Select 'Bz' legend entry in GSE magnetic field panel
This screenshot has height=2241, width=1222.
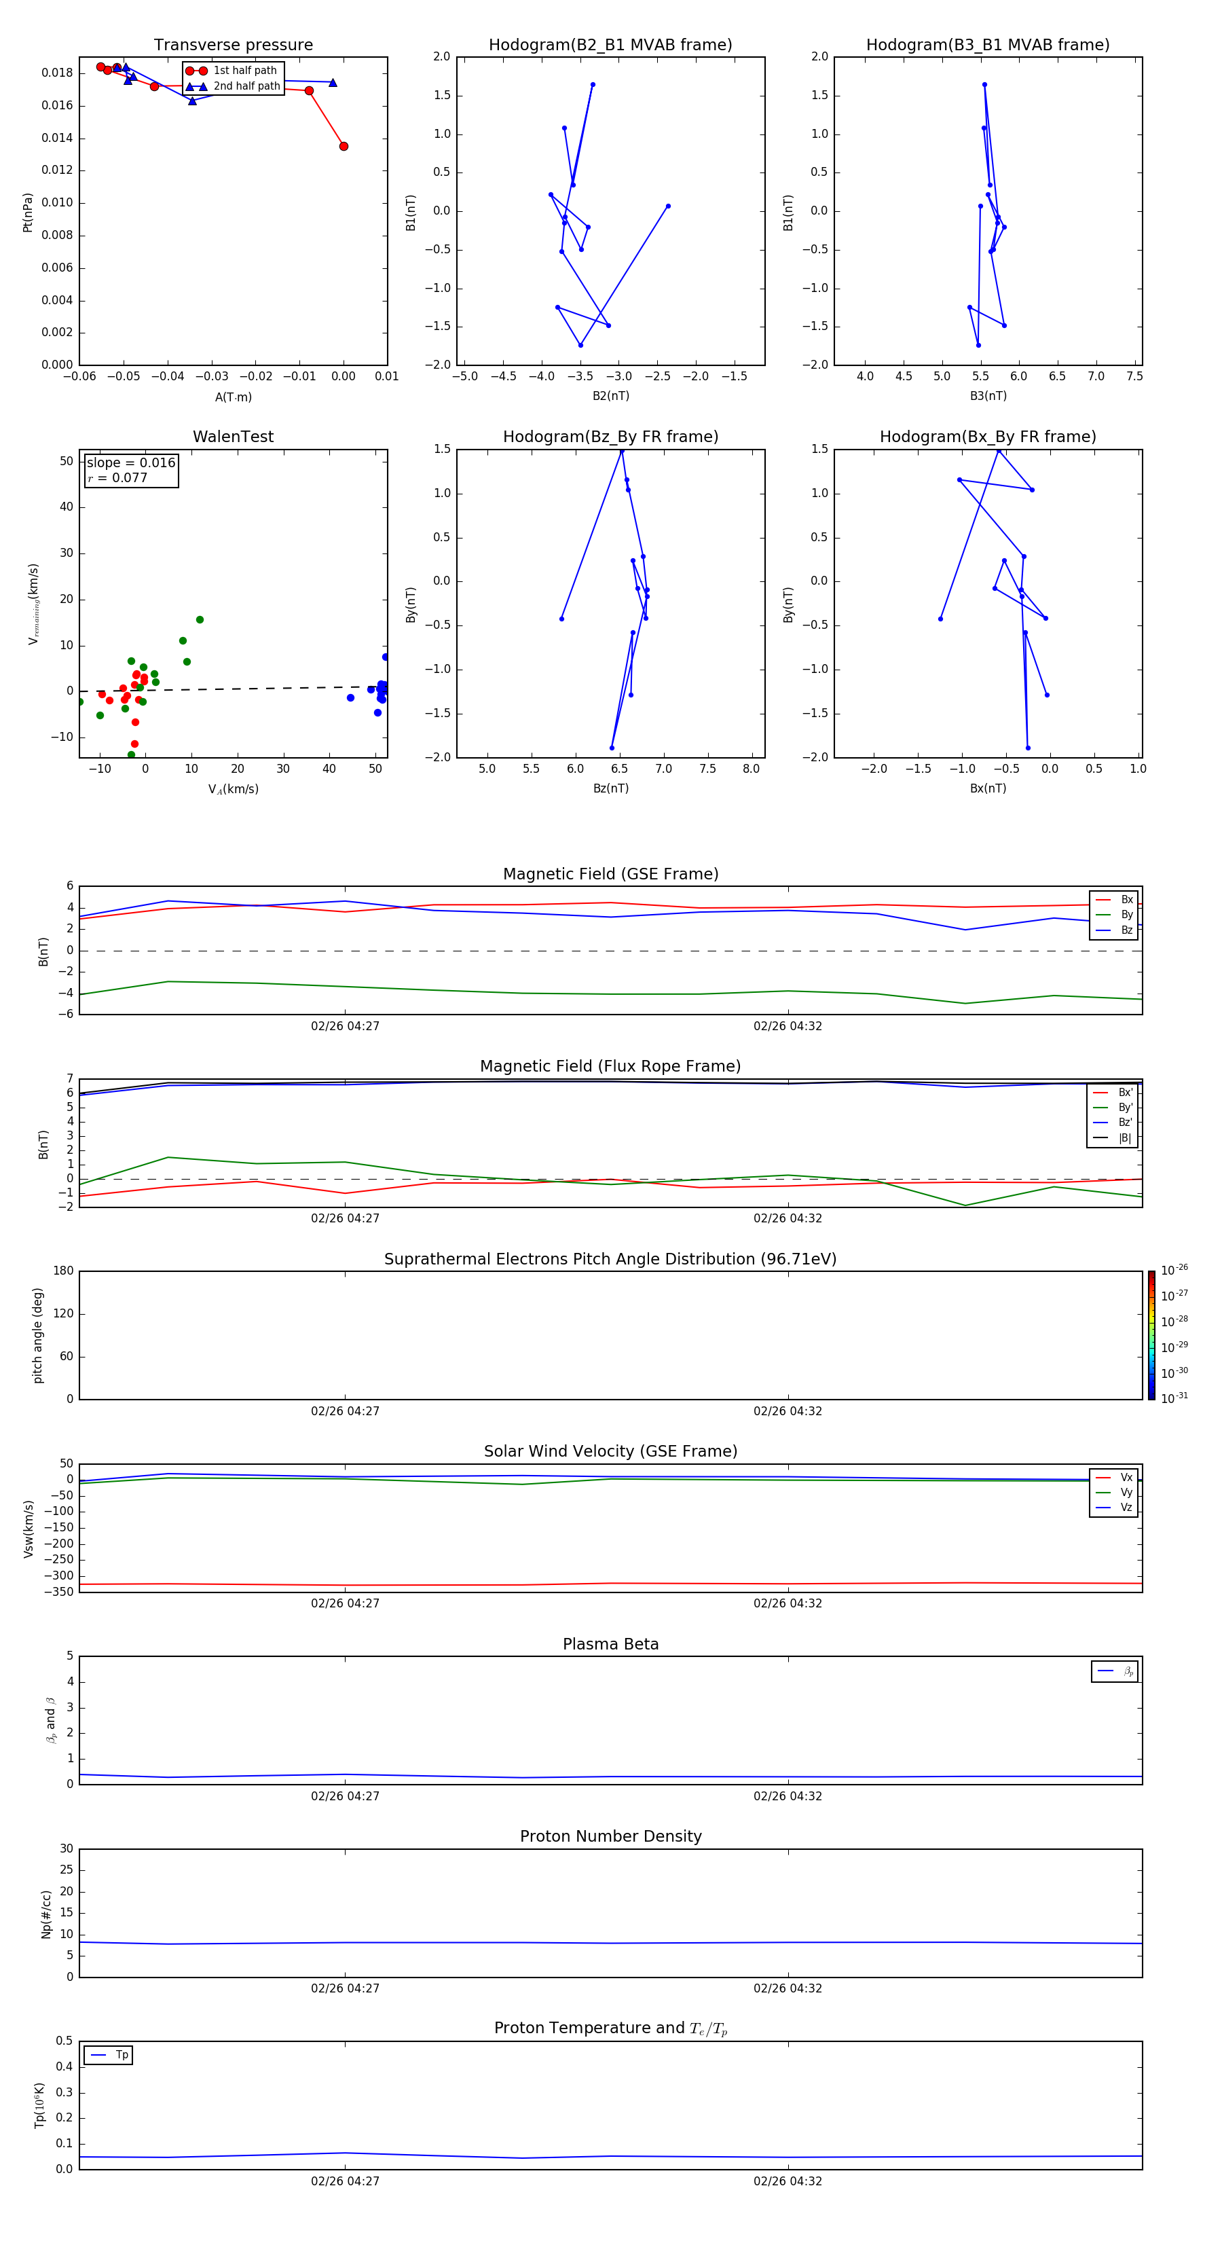click(1114, 931)
